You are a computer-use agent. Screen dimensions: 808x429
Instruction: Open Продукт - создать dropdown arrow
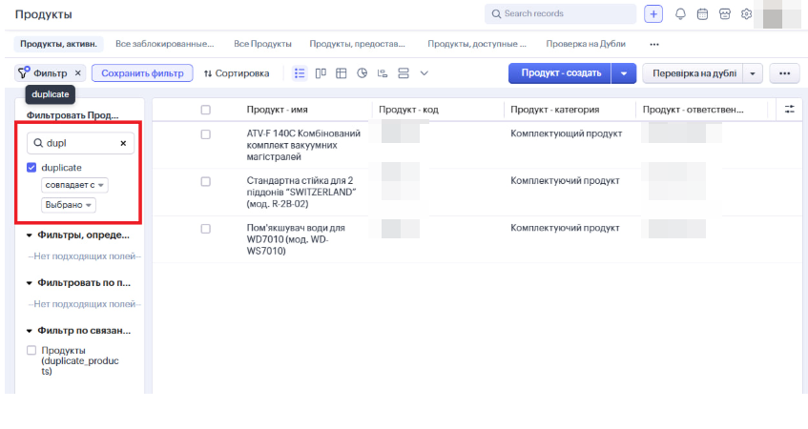coord(624,73)
